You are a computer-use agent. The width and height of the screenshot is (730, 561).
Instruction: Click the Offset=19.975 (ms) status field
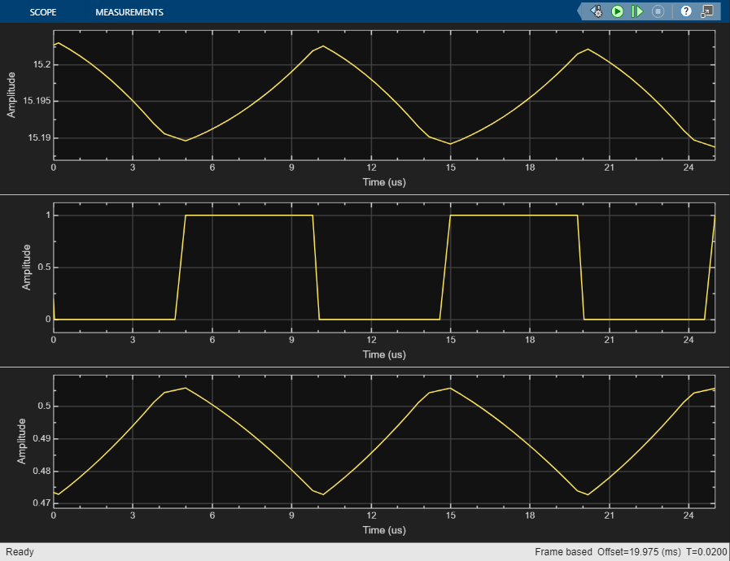(x=639, y=552)
